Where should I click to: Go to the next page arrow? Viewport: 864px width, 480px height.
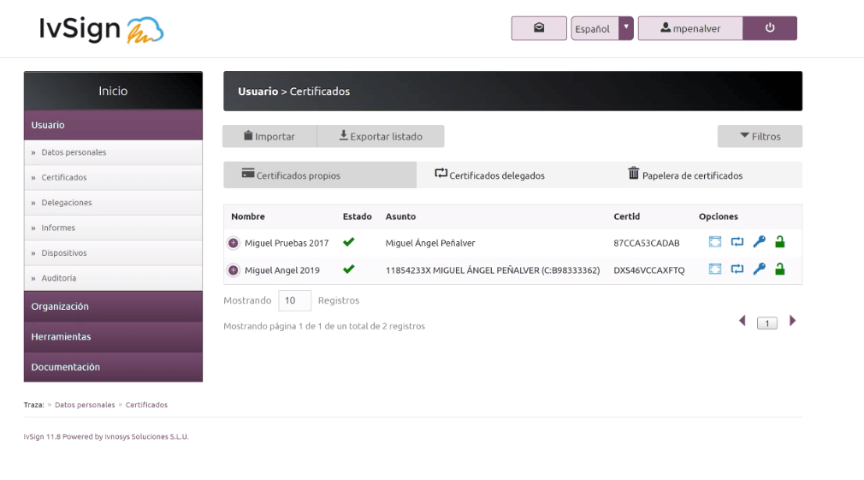coord(792,321)
